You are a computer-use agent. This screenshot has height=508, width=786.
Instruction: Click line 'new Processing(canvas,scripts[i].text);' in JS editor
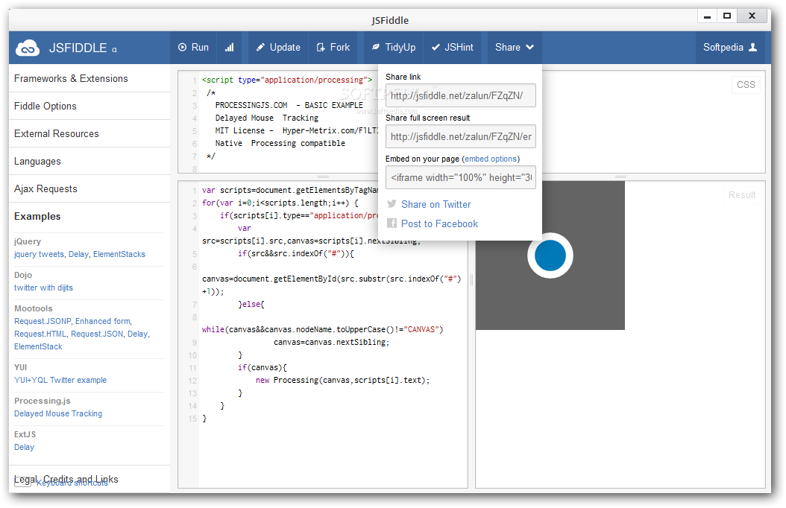(x=342, y=380)
